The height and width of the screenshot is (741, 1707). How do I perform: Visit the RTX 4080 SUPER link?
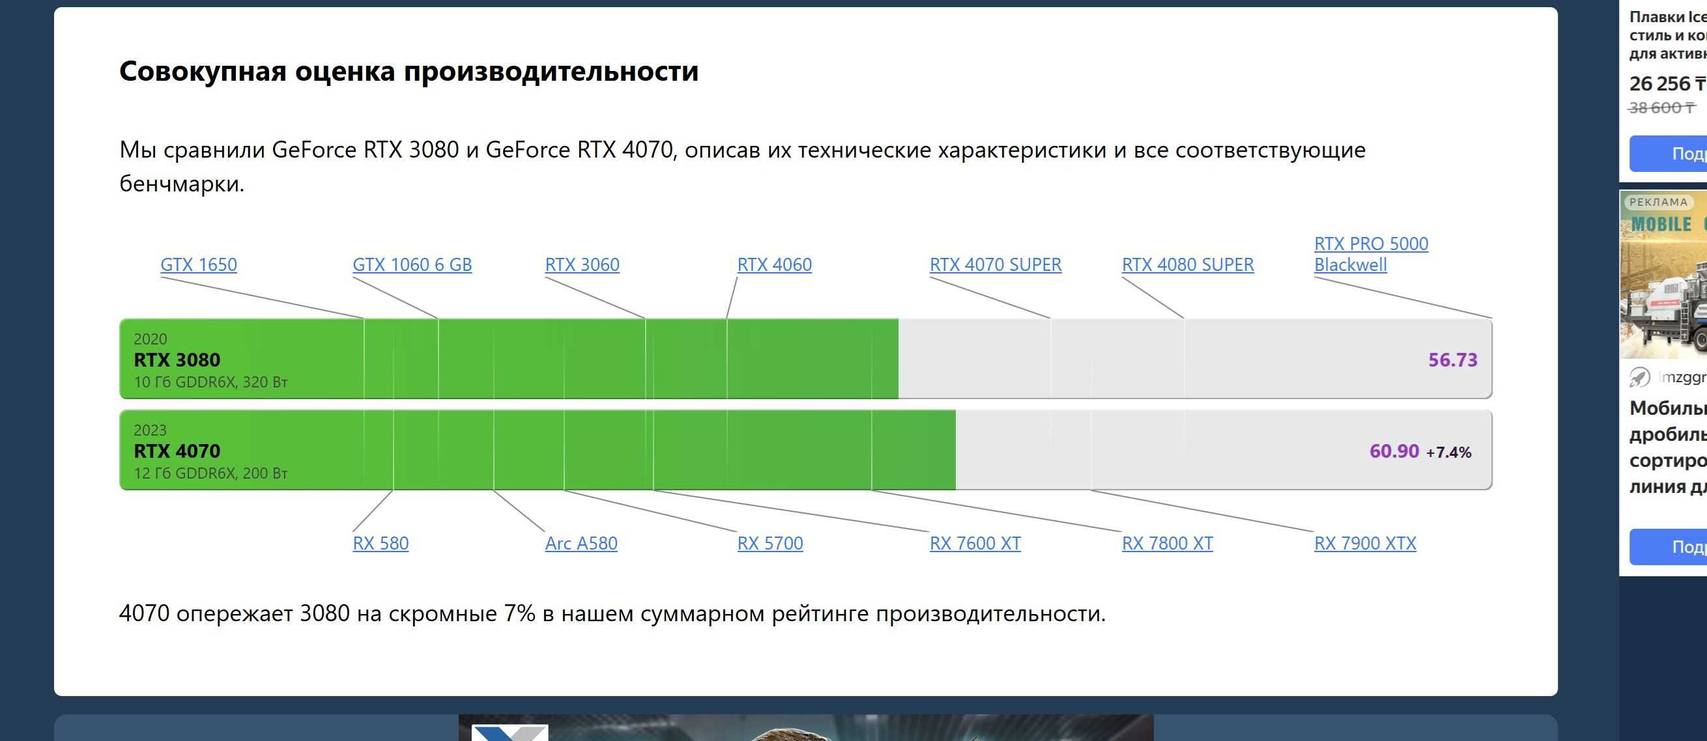click(x=1188, y=264)
